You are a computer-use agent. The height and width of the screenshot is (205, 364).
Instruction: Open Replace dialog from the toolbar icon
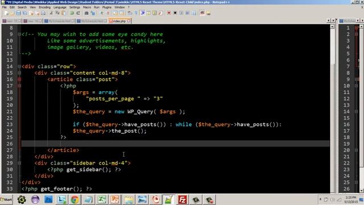(x=93, y=13)
